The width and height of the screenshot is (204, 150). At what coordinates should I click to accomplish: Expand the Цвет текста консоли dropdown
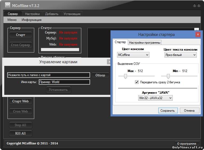(x=180, y=55)
